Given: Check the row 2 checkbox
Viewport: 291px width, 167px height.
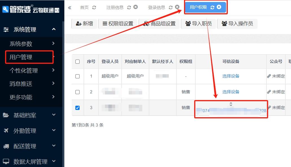Looking at the screenshot, I should (78, 92).
